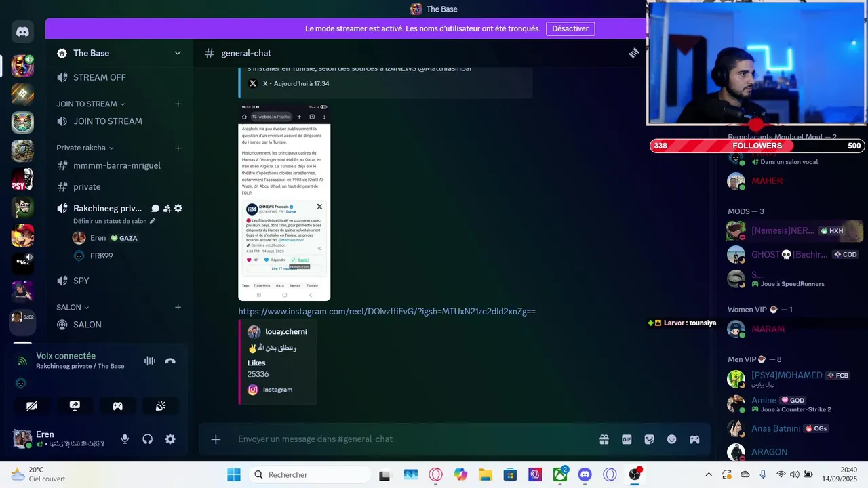This screenshot has height=488, width=868.
Task: Open [PSY4]MOHAMED in member list
Action: [787, 375]
